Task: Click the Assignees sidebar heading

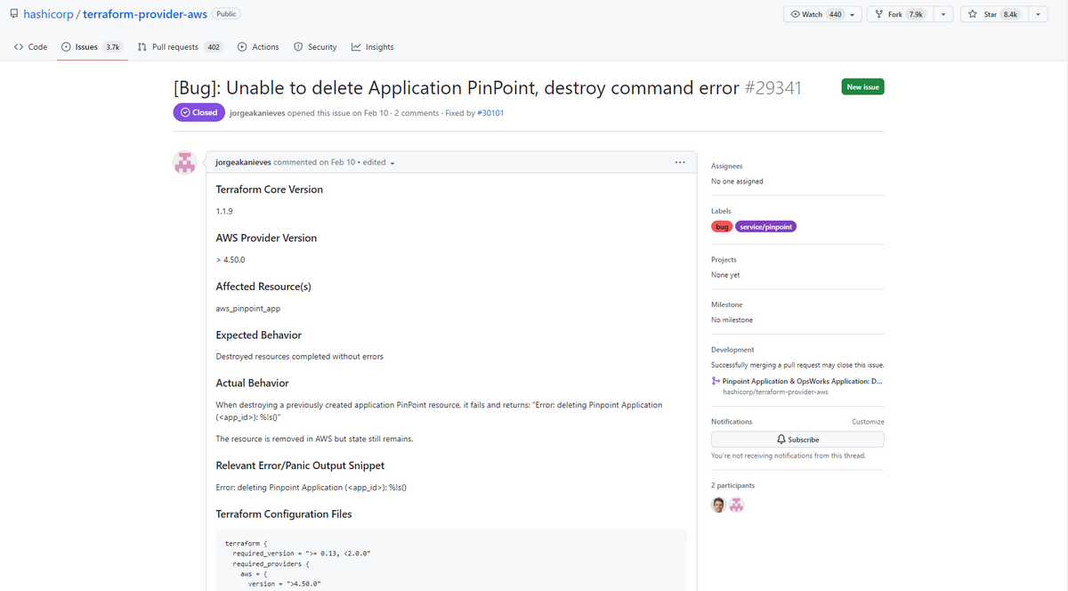Action: (x=726, y=166)
